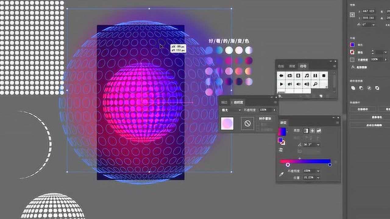
Task: Click the Exclude pathfinder icon
Action: coord(377,88)
